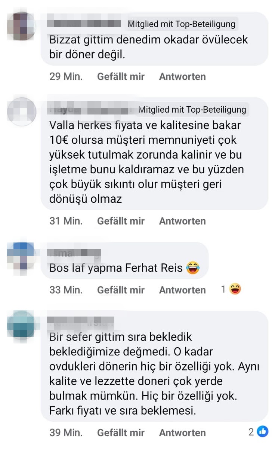Image resolution: width=275 pixels, height=452 pixels.
Task: Open the third commenter's profile picture
Action: (21, 256)
